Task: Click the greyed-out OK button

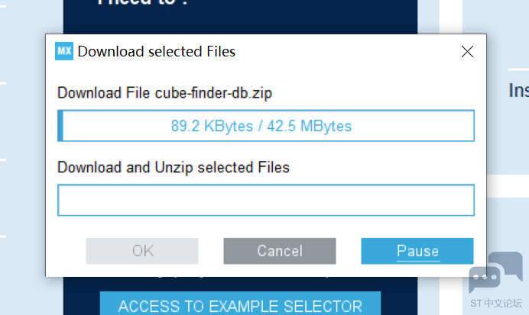Action: tap(142, 251)
